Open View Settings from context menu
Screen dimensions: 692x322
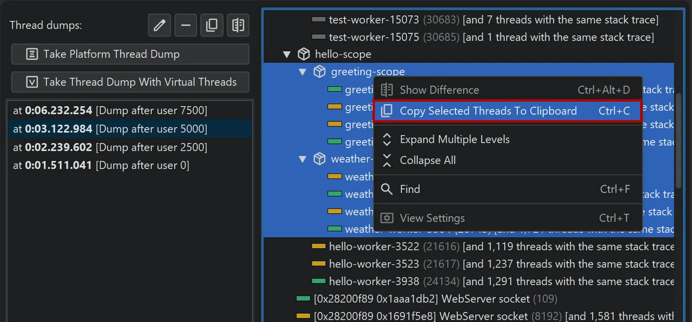(508, 218)
